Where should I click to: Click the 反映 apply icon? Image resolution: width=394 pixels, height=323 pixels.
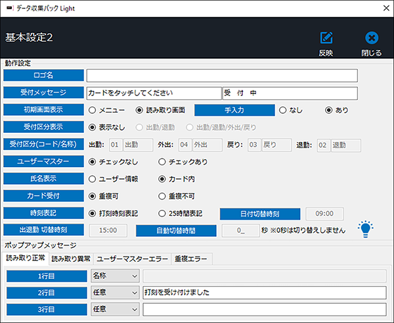(326, 38)
